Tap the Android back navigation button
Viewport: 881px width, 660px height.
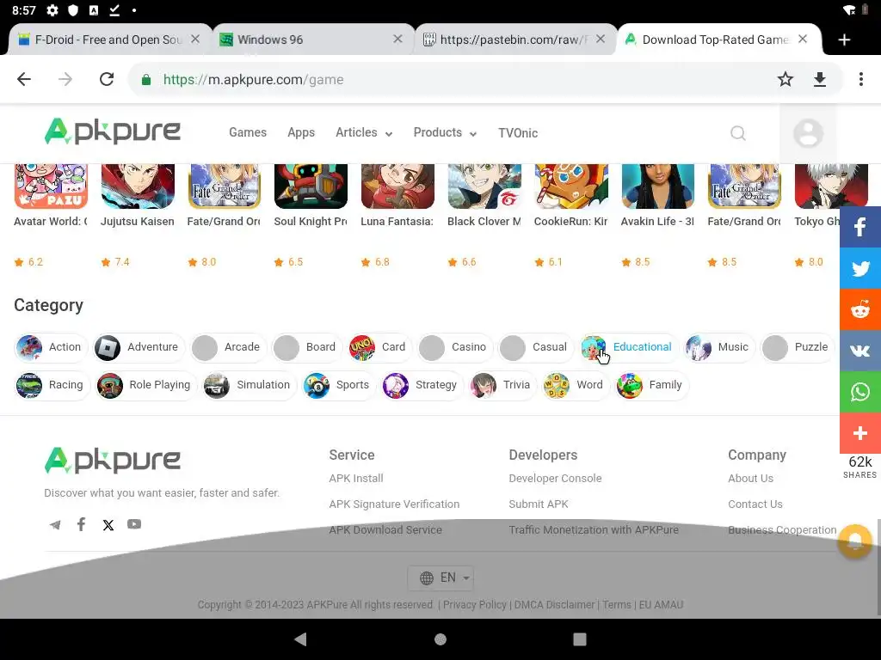[300, 639]
